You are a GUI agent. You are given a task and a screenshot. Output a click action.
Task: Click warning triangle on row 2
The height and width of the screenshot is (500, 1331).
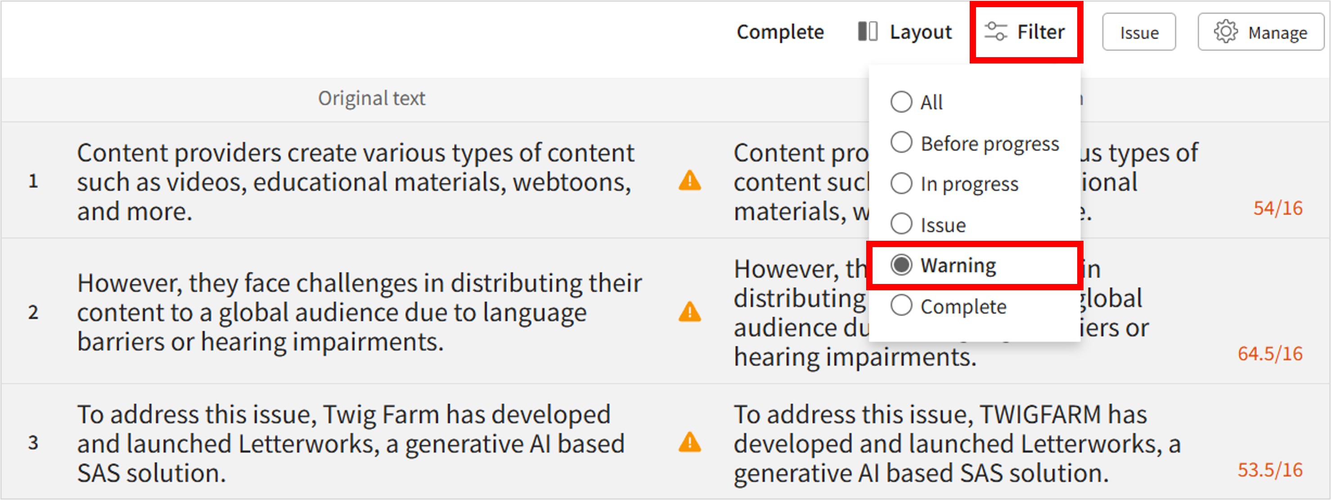[689, 312]
